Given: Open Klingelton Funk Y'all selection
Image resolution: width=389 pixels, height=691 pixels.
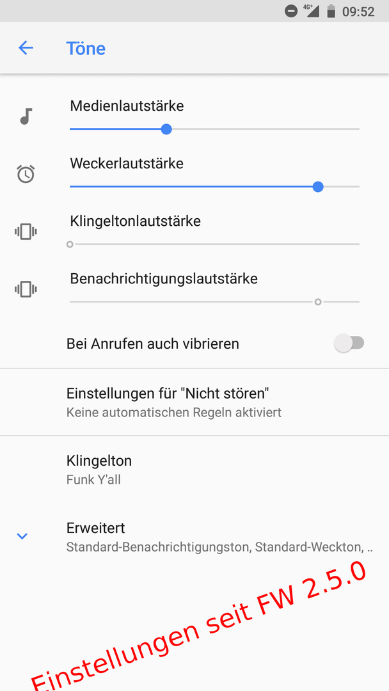Looking at the screenshot, I should [x=194, y=470].
